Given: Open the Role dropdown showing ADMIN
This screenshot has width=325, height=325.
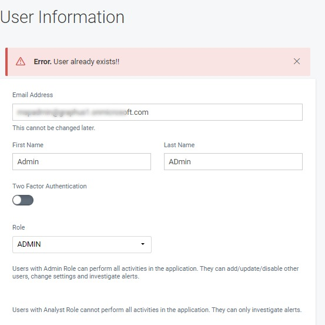Looking at the screenshot, I should (82, 244).
